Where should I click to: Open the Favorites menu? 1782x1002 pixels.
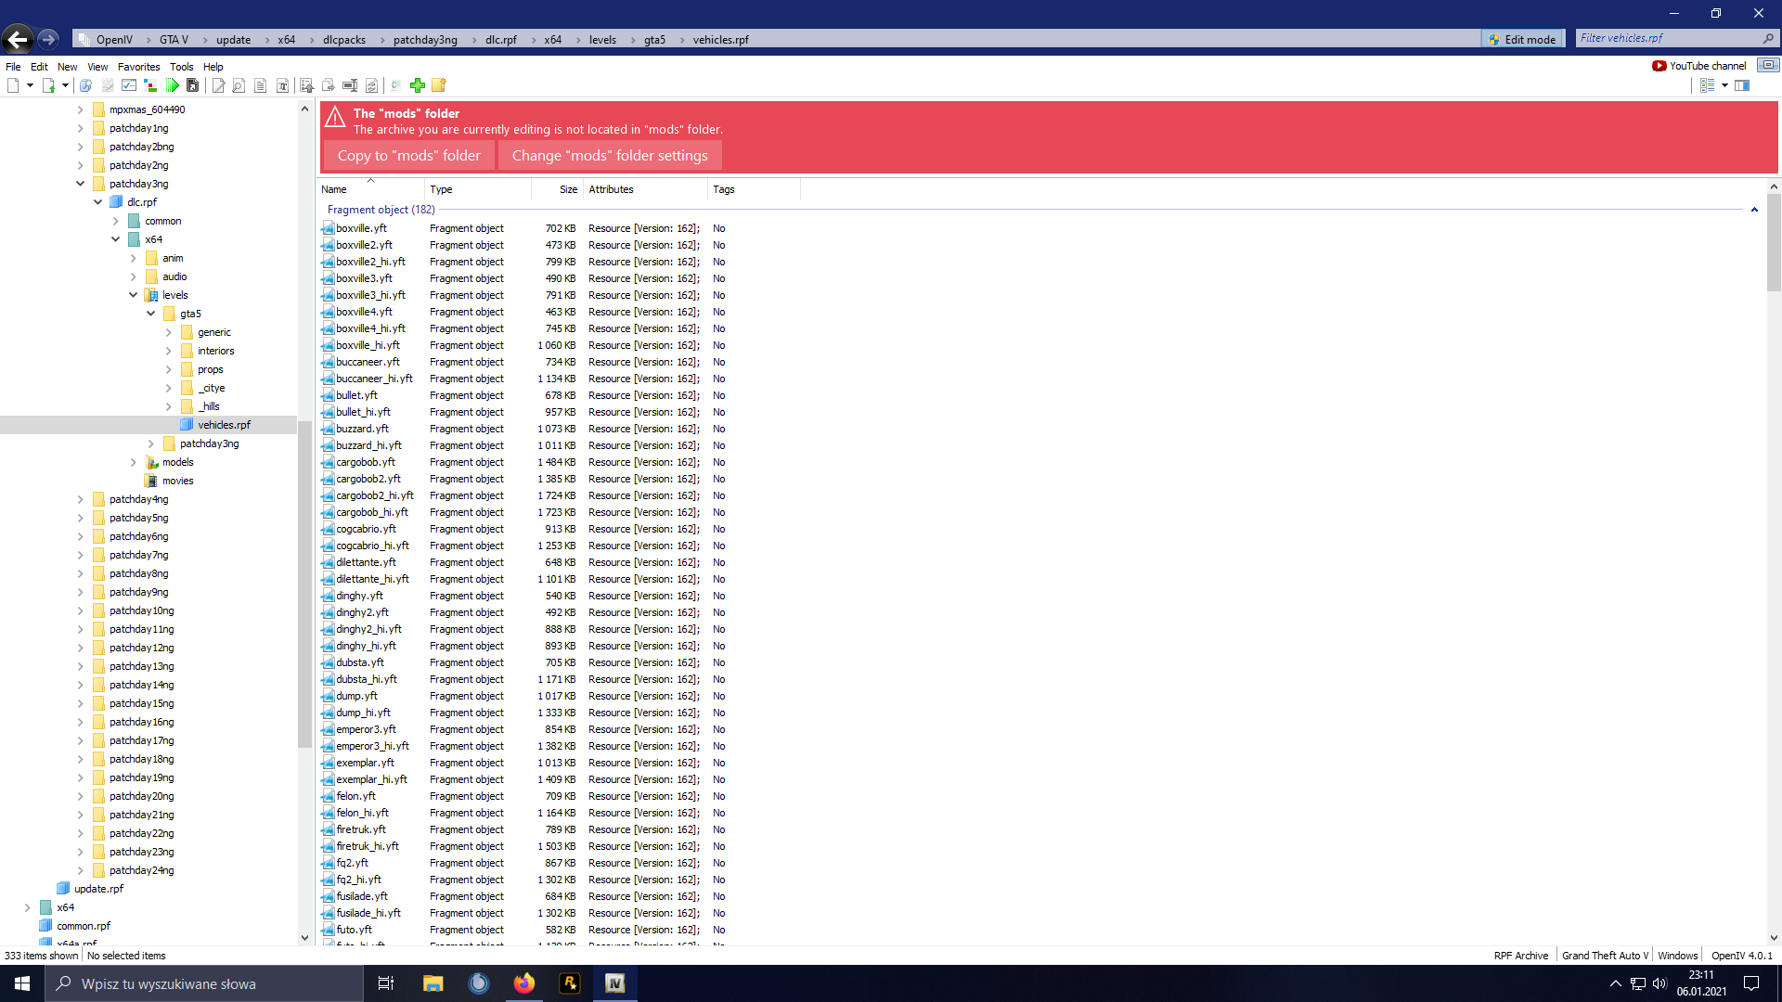coord(138,67)
